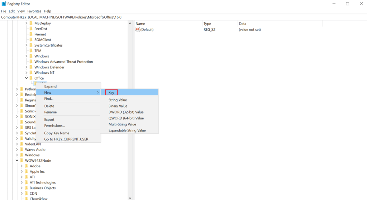Click the Registry Editor app icon in title bar
This screenshot has width=367, height=200.
point(4,4)
